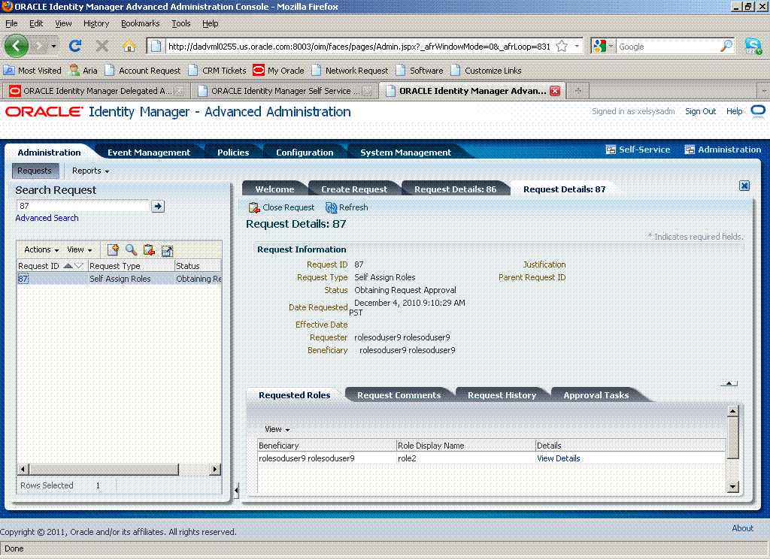Click the View Details link for role2
Image resolution: width=770 pixels, height=559 pixels.
pos(558,458)
